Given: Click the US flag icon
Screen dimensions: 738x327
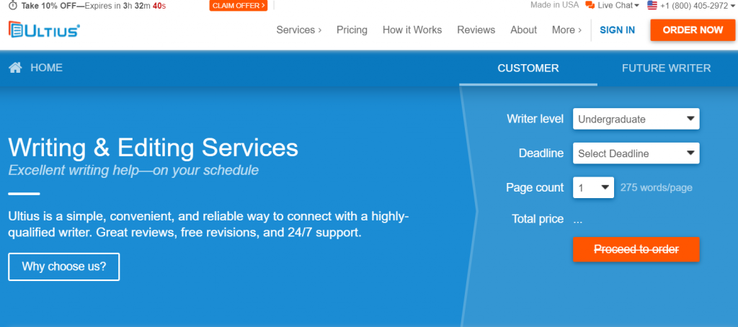Looking at the screenshot, I should (x=652, y=5).
